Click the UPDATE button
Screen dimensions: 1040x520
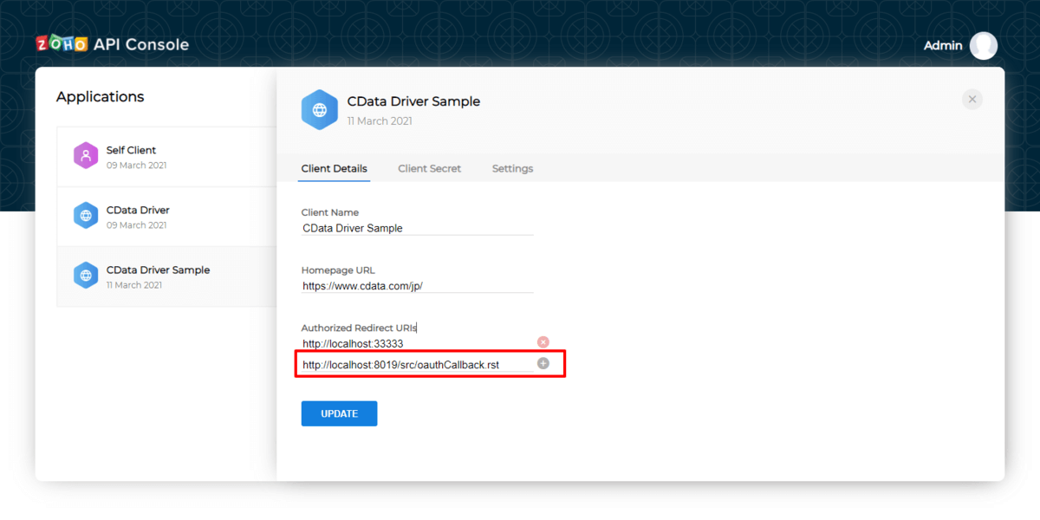click(x=339, y=413)
